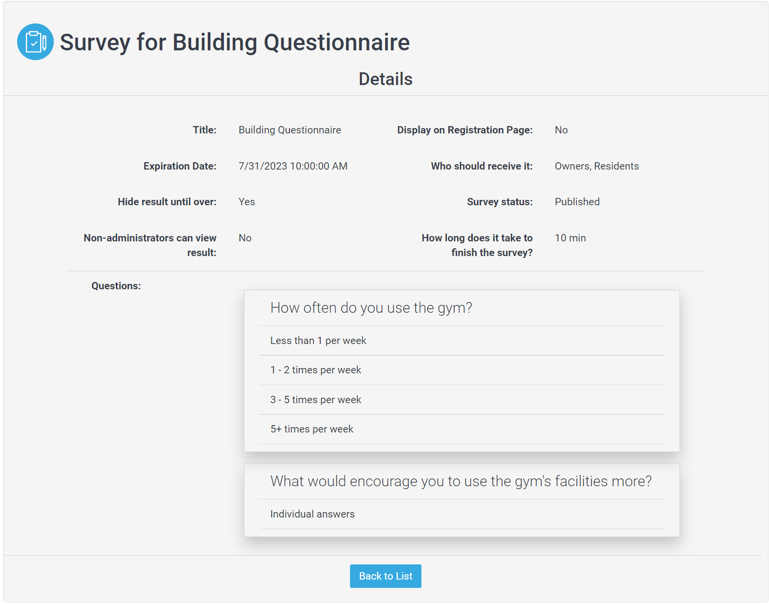Click the survey clipboard icon
Viewport: 769px width, 604px height.
tap(35, 42)
